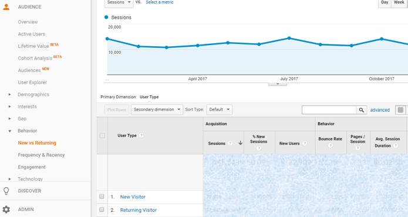Click the Bounce Rate column header
The width and height of the screenshot is (408, 217).
[330, 139]
